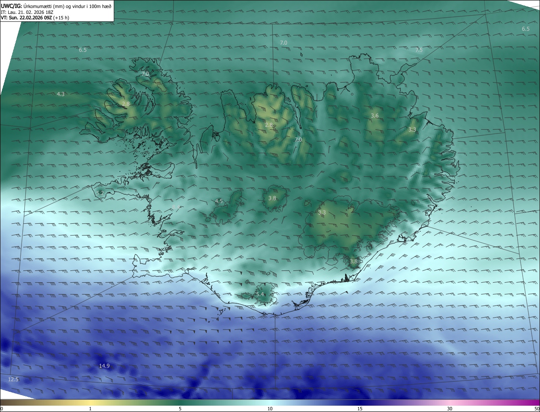Click the 7.0 value over the sea north of Iceland
This screenshot has width=540, height=412.
point(283,43)
